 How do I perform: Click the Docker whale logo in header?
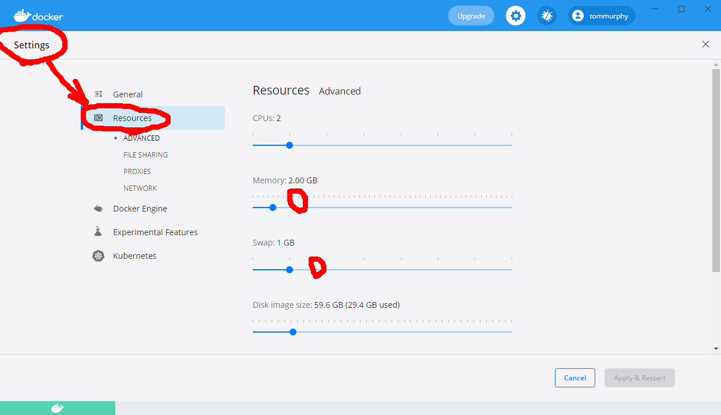[x=23, y=16]
